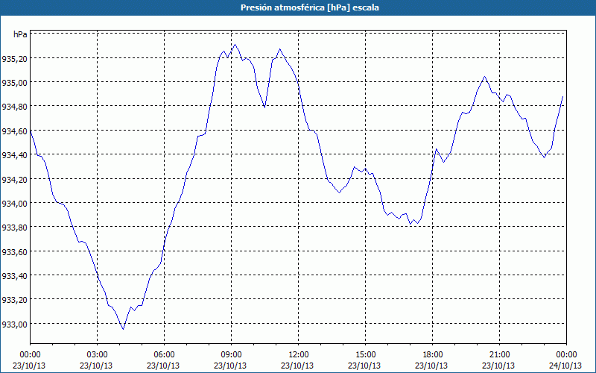The height and width of the screenshot is (373, 596).
Task: Click the pressure peak just after 09:00
Action: pyautogui.click(x=235, y=45)
